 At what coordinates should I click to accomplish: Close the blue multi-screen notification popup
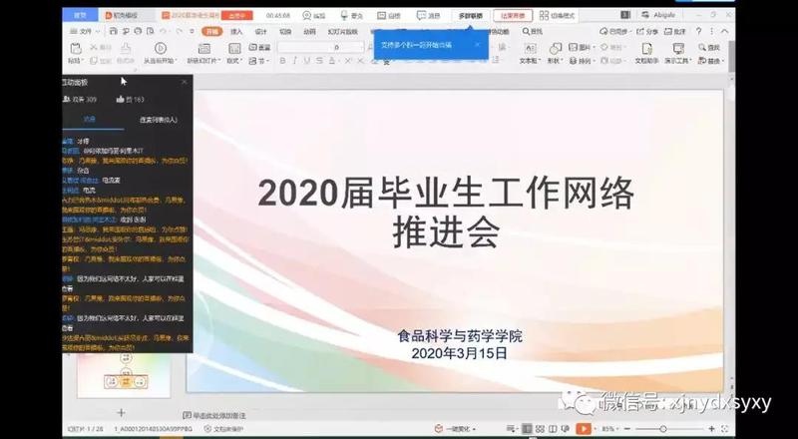pos(478,44)
